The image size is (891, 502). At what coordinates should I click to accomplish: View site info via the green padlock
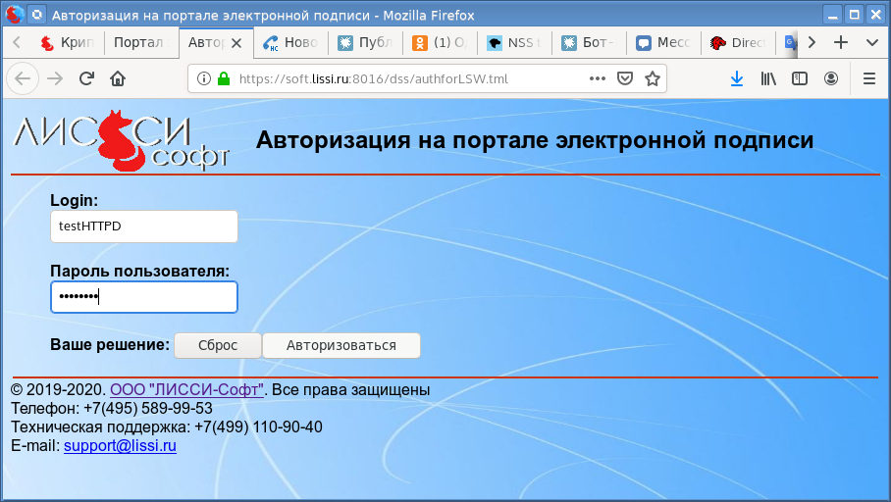click(223, 79)
